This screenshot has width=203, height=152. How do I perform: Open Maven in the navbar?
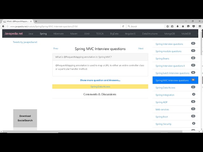(74, 34)
